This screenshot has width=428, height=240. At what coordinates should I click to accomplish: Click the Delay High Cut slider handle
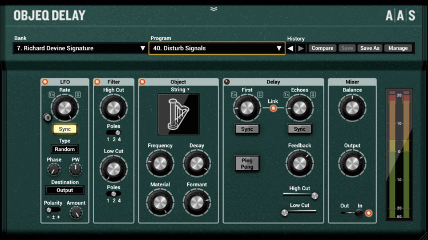(x=314, y=196)
